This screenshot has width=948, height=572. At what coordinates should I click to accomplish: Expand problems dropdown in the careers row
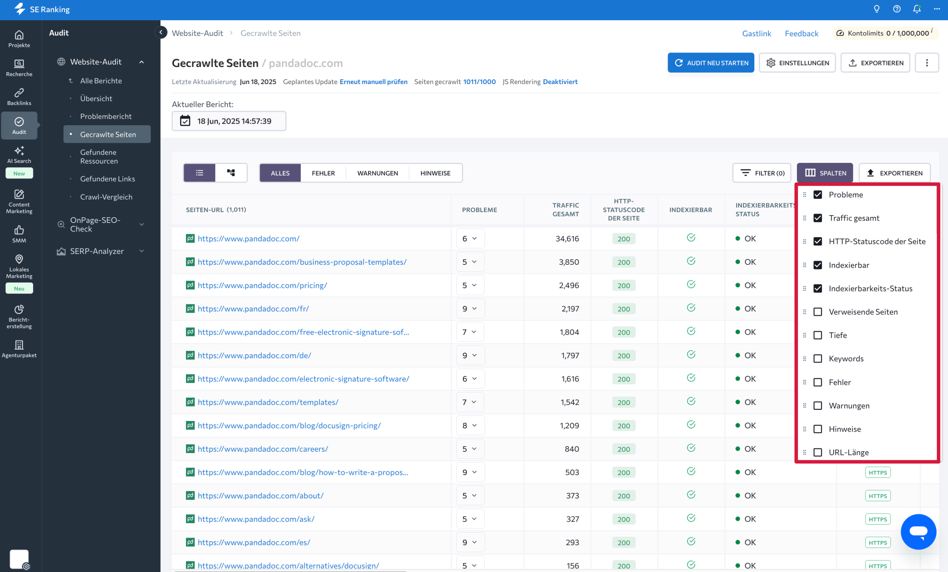470,449
